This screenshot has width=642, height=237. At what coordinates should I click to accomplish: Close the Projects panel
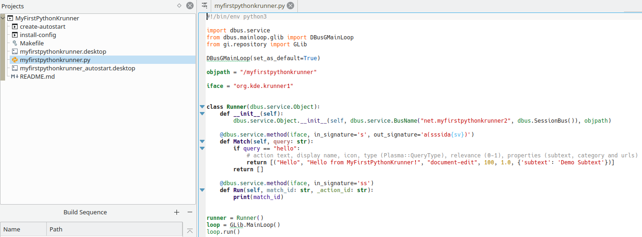(x=190, y=6)
